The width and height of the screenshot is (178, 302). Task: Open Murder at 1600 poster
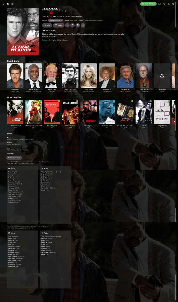point(107,112)
